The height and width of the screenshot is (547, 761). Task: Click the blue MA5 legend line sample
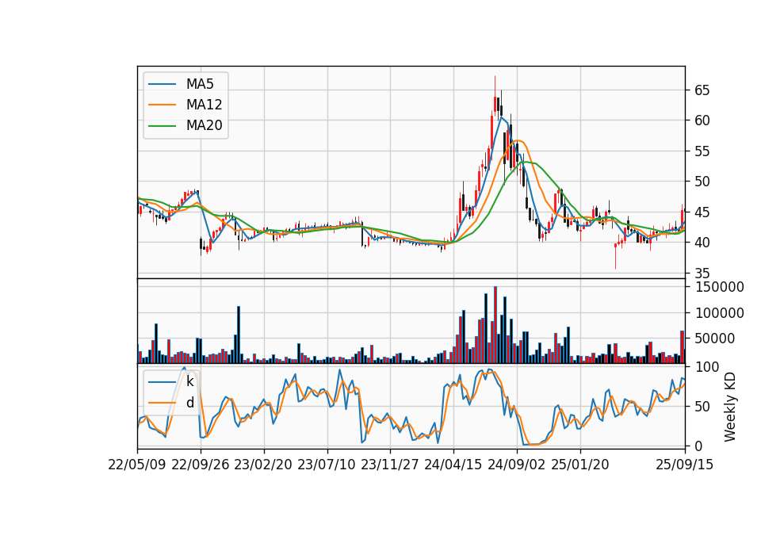(162, 84)
